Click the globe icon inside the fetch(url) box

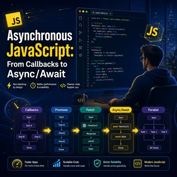point(84,125)
